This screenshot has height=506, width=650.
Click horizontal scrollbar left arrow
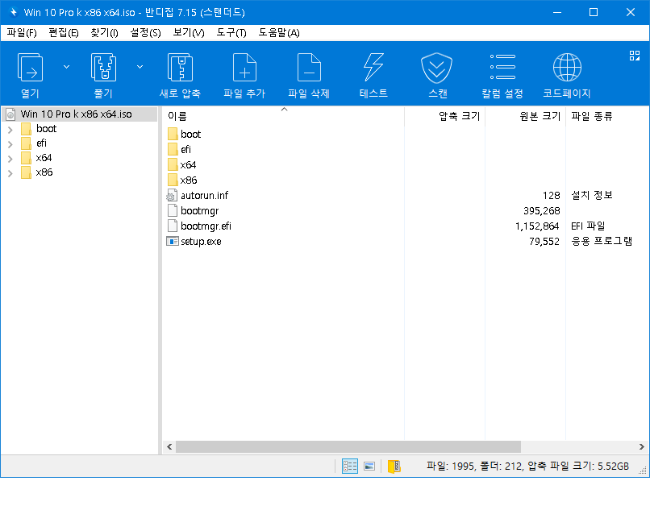169,447
